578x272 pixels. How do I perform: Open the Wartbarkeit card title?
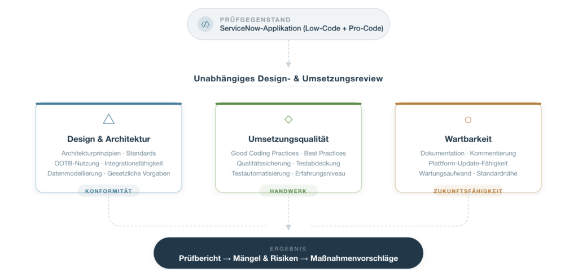468,139
